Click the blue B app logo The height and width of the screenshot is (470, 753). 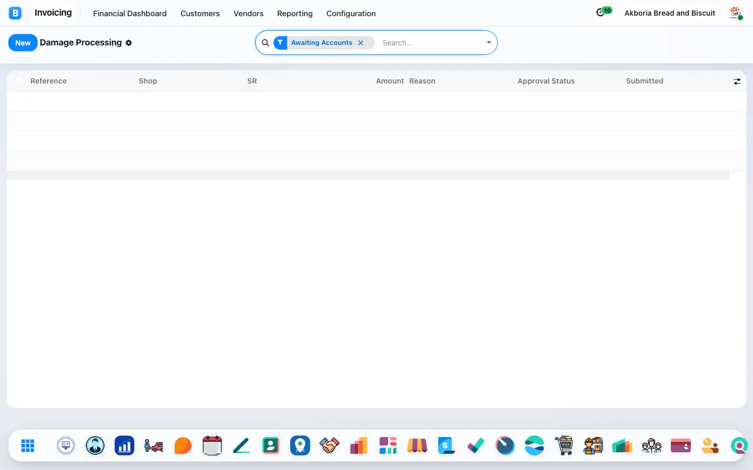click(x=15, y=13)
